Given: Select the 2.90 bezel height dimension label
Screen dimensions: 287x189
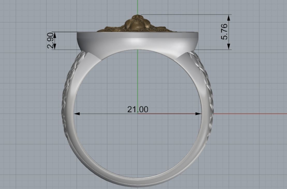Looking at the screenshot, I should pos(50,40).
